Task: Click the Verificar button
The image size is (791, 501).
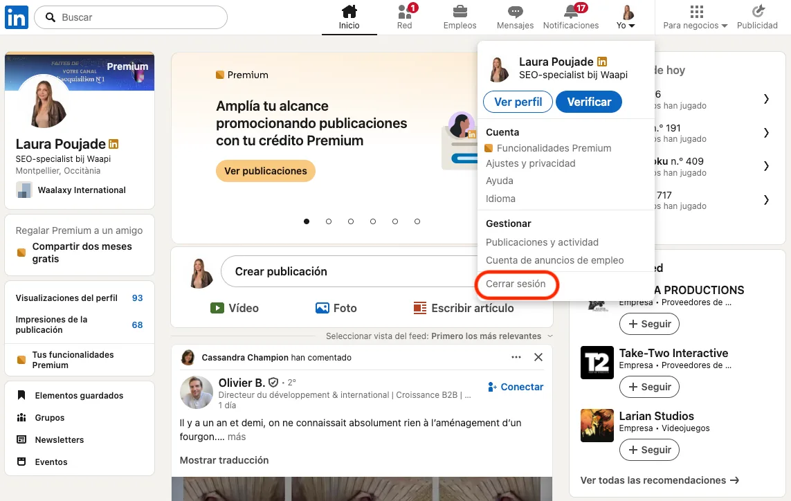Action: point(589,102)
